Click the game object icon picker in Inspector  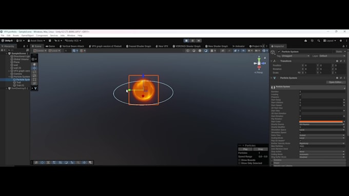(273, 52)
